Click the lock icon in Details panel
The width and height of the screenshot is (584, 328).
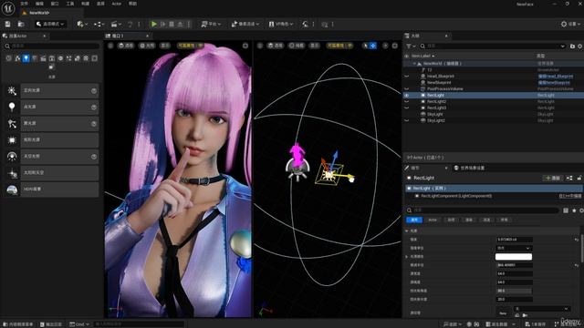579,179
